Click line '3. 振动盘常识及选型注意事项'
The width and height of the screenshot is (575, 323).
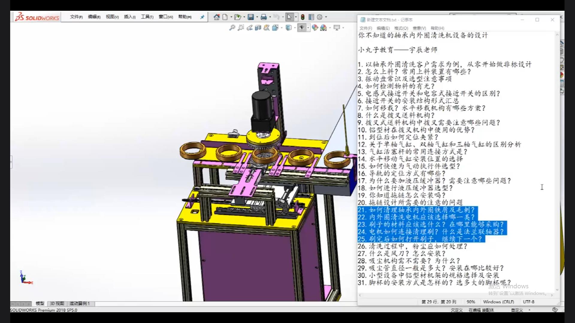tap(405, 79)
